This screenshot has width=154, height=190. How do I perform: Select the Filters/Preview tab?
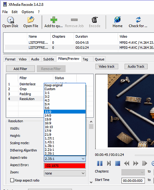click(69, 59)
